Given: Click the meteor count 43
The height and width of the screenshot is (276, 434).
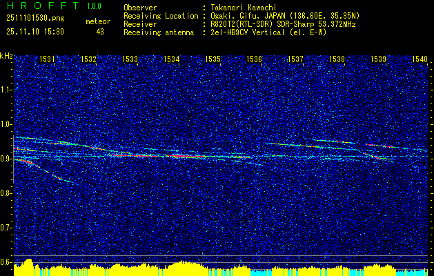Looking at the screenshot, I should pyautogui.click(x=100, y=32).
